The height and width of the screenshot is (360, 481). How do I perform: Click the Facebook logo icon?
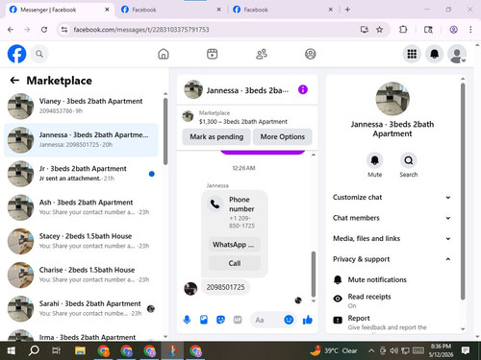[16, 54]
